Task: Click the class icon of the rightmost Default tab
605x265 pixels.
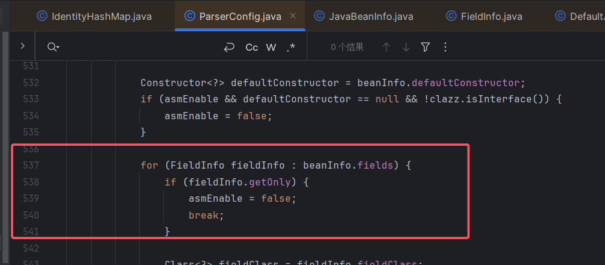Action: coord(560,16)
